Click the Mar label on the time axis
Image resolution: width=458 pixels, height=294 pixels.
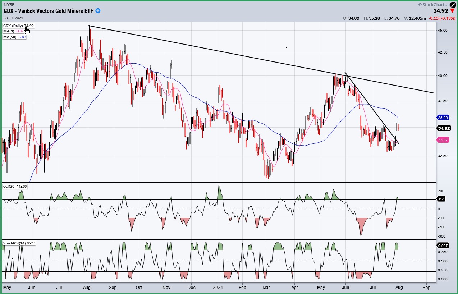(x=266, y=288)
